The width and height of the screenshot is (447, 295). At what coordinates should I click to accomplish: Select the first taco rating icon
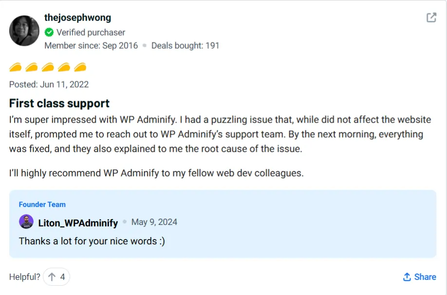pos(16,67)
